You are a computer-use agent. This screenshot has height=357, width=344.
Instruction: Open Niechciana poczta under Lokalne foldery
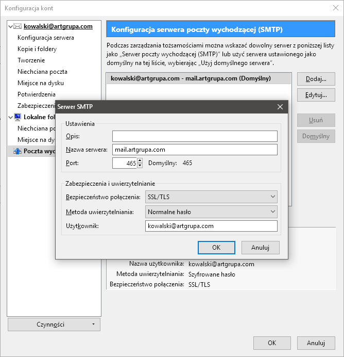point(37,128)
